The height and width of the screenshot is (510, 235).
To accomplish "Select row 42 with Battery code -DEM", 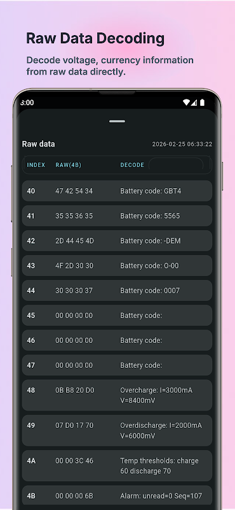I will (x=117, y=241).
